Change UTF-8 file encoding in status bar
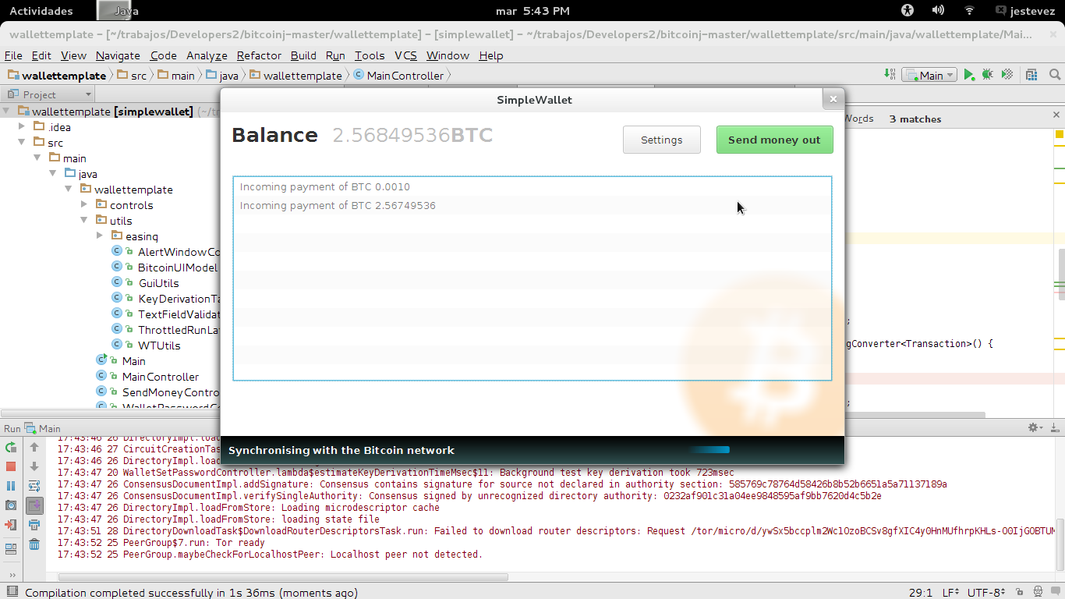Image resolution: width=1065 pixels, height=599 pixels. (985, 592)
